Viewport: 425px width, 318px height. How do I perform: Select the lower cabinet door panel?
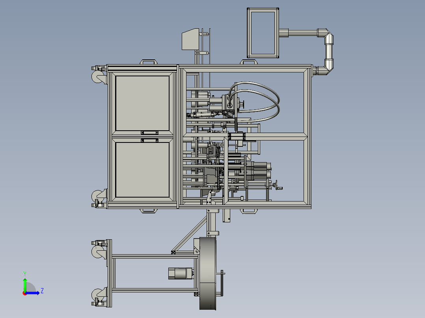tap(142, 170)
